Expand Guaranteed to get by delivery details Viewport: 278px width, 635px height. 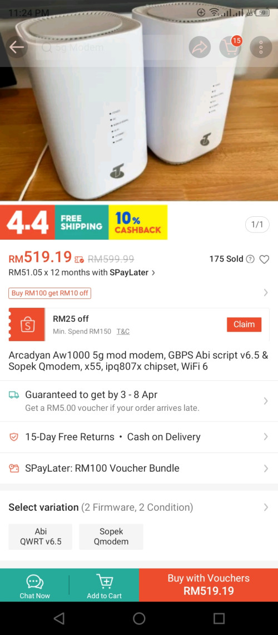coord(139,401)
